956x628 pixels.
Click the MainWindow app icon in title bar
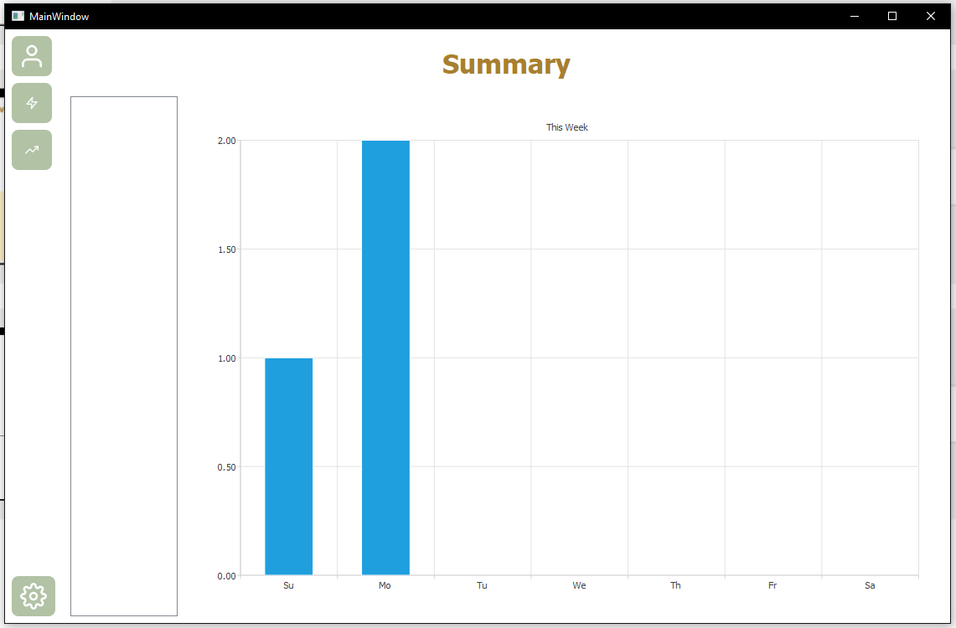pos(18,17)
